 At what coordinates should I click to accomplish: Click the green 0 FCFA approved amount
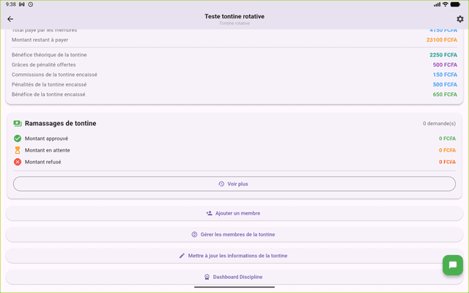tap(447, 138)
